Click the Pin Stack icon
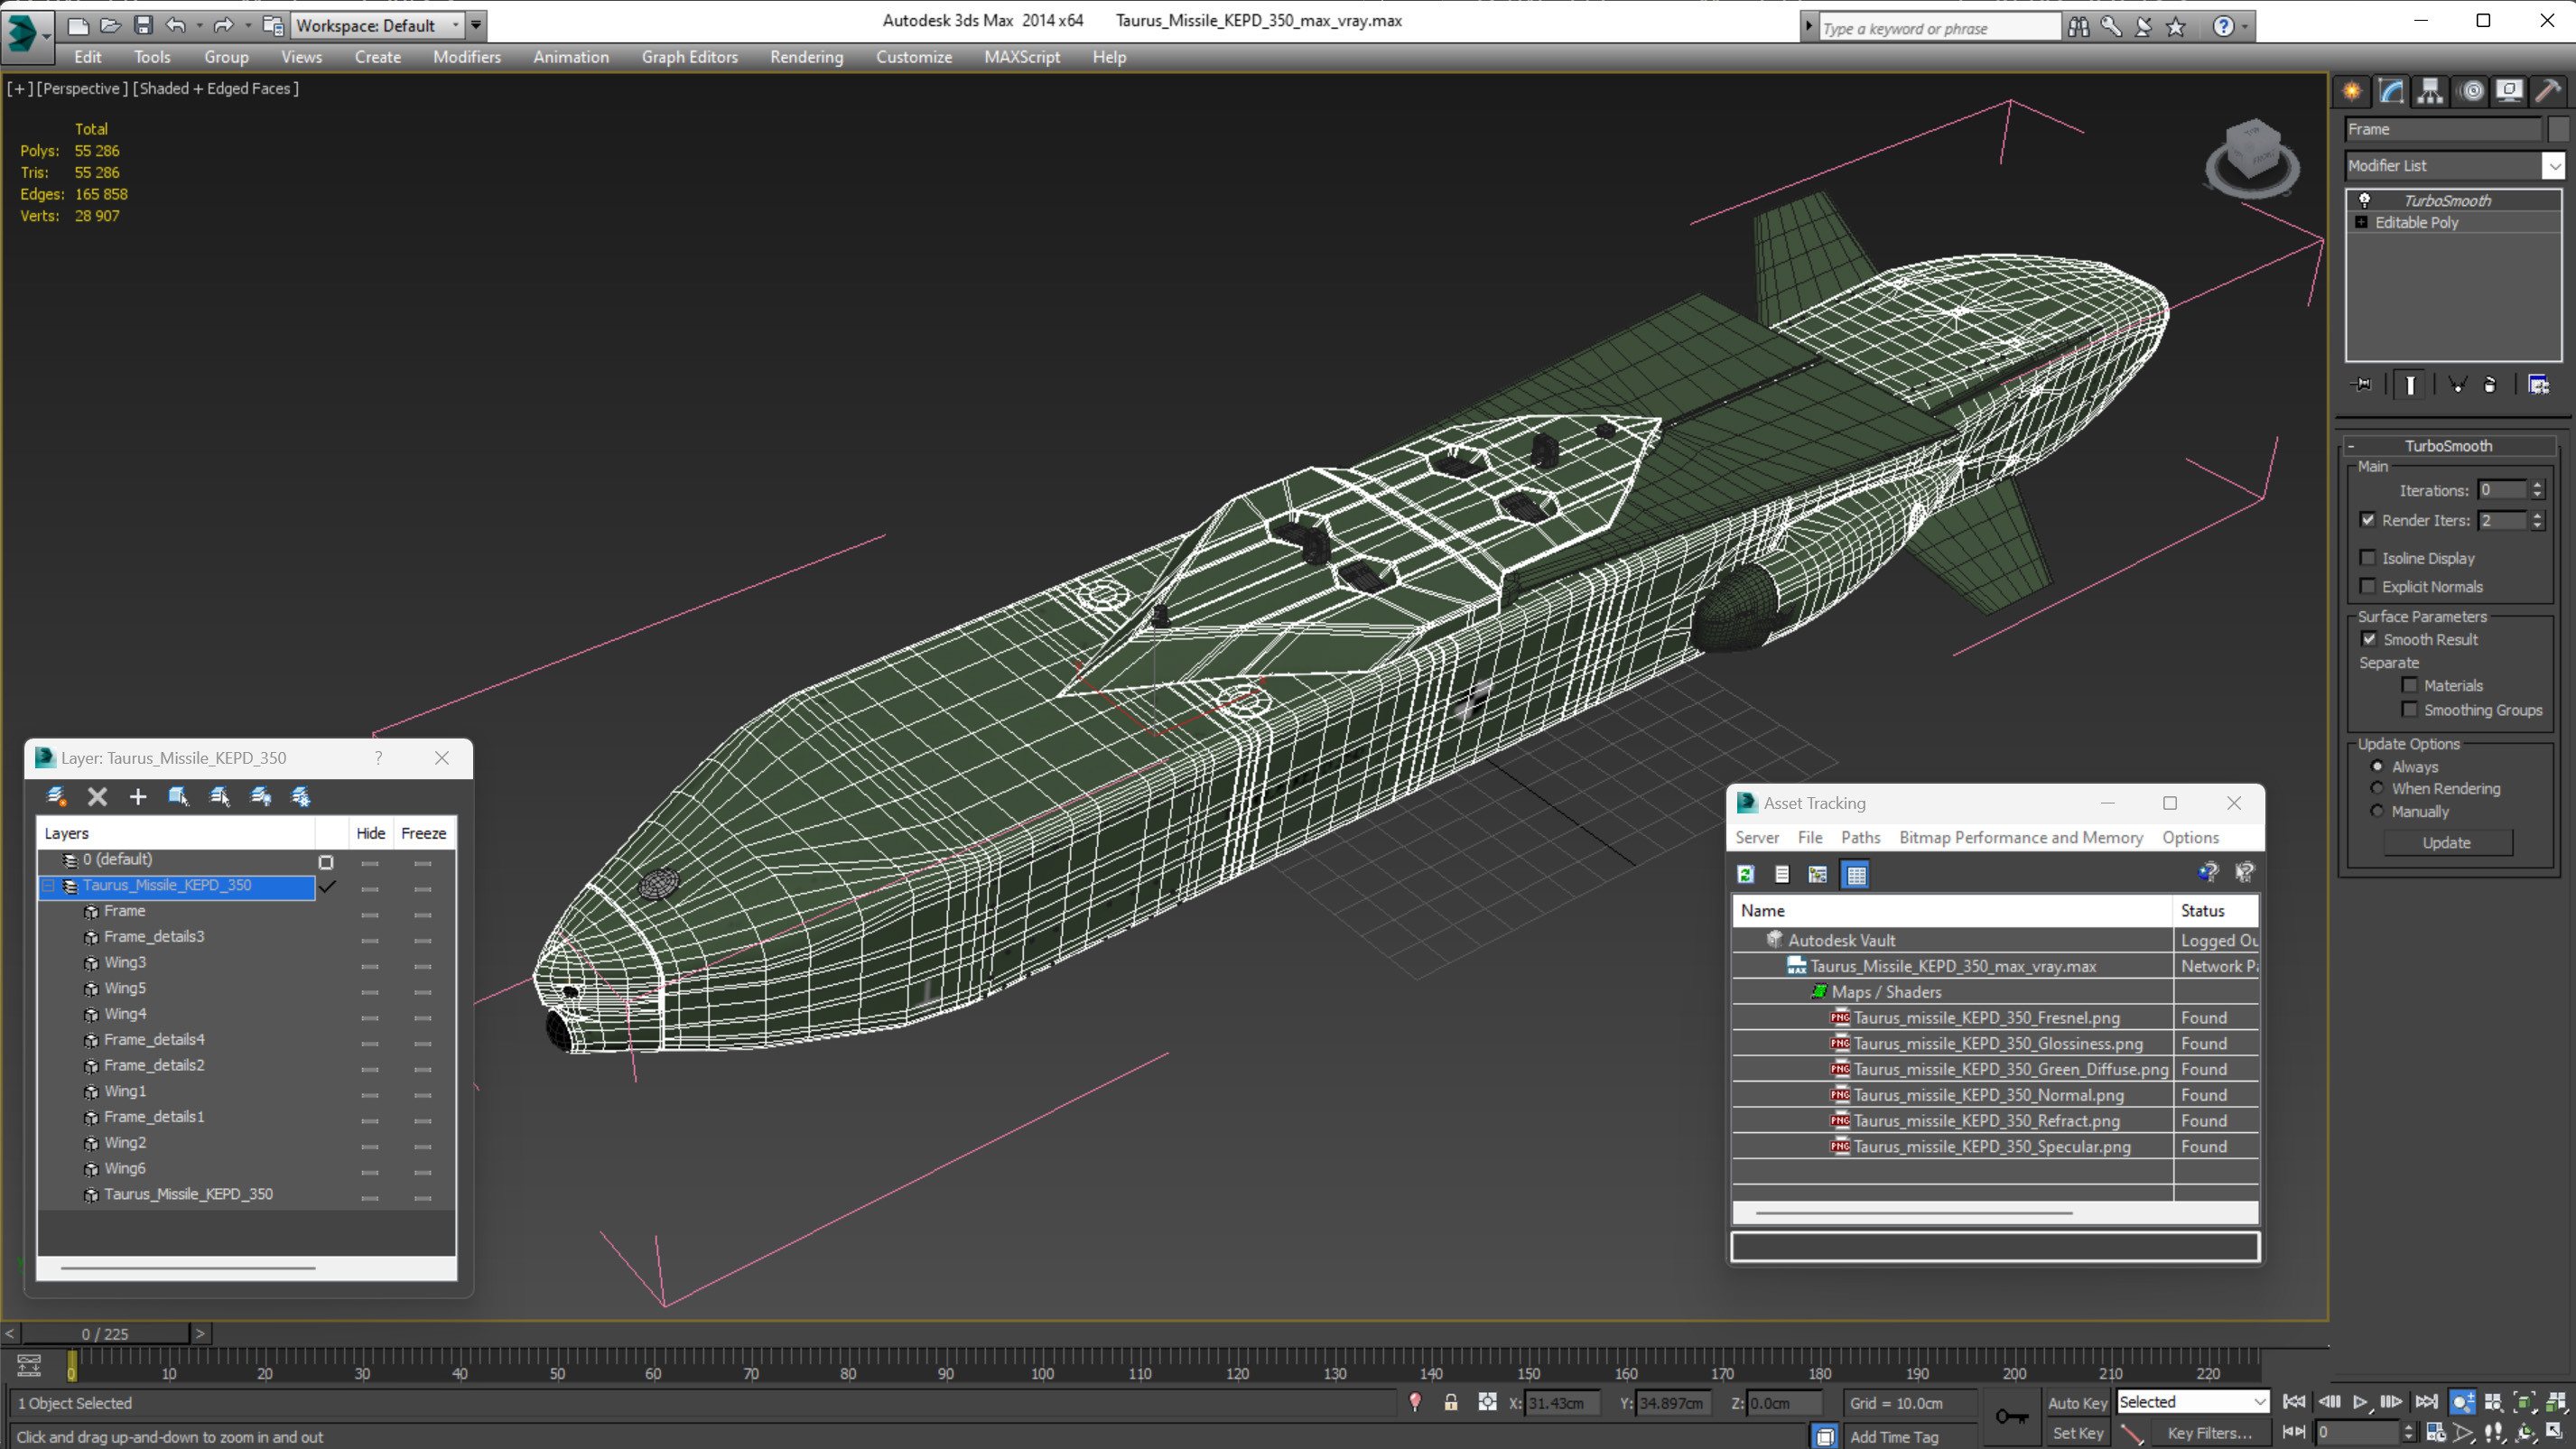Image resolution: width=2576 pixels, height=1449 pixels. coord(2361,385)
